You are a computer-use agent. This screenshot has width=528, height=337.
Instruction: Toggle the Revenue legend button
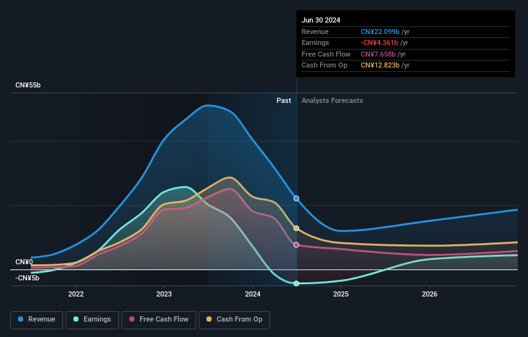pyautogui.click(x=37, y=320)
